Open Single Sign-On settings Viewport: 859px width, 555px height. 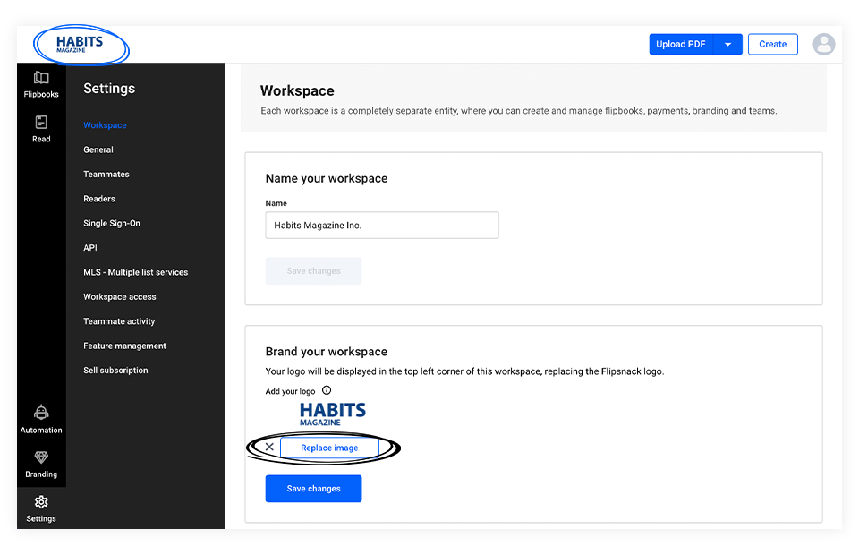[x=112, y=224]
